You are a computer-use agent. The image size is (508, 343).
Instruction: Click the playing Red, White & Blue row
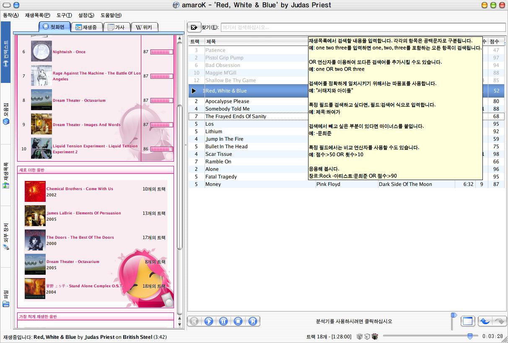[248, 91]
